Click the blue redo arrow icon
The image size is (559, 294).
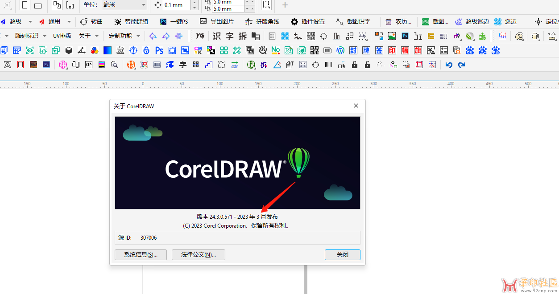coord(462,65)
